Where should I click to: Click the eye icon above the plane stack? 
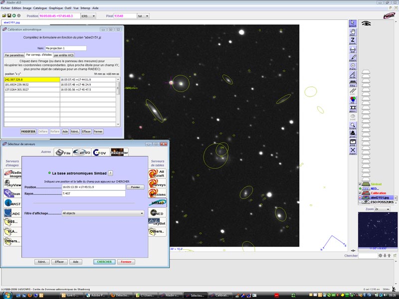[366, 23]
